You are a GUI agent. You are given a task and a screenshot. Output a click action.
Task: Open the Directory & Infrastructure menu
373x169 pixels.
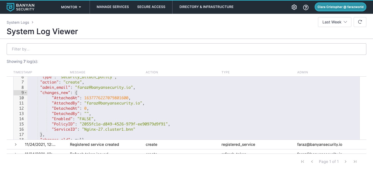pos(207,7)
